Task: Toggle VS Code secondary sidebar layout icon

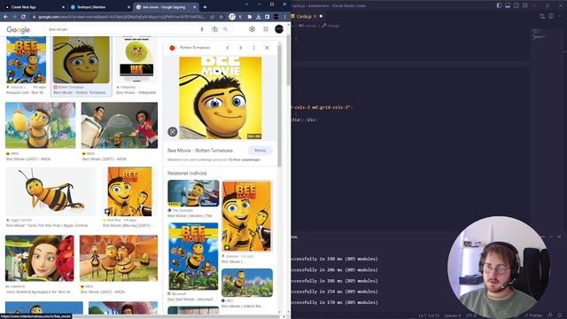Action: point(517,5)
